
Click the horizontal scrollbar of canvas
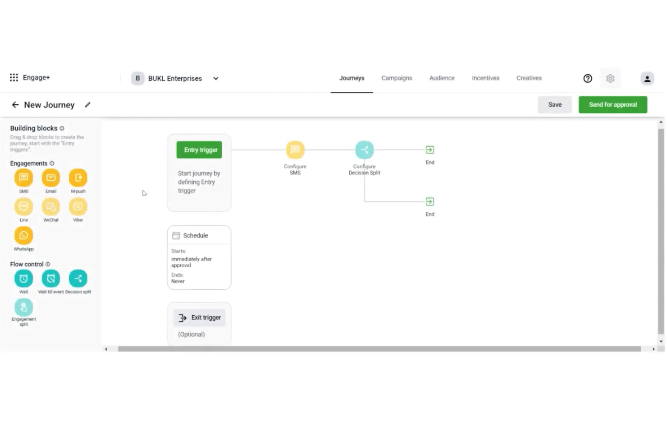[379, 349]
